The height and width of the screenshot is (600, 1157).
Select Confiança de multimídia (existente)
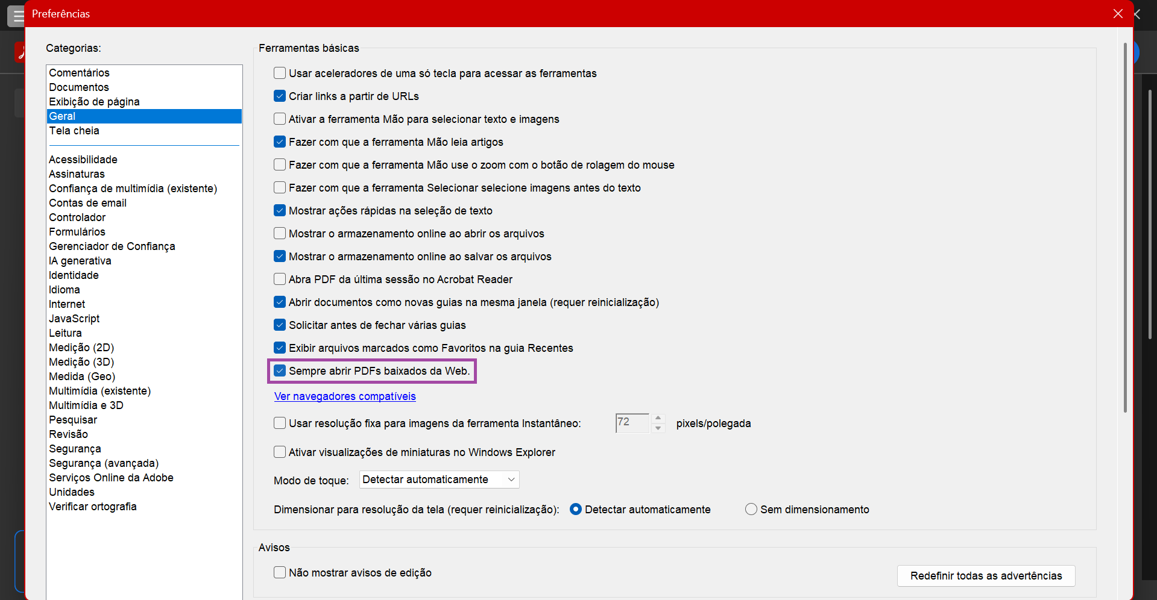point(144,189)
